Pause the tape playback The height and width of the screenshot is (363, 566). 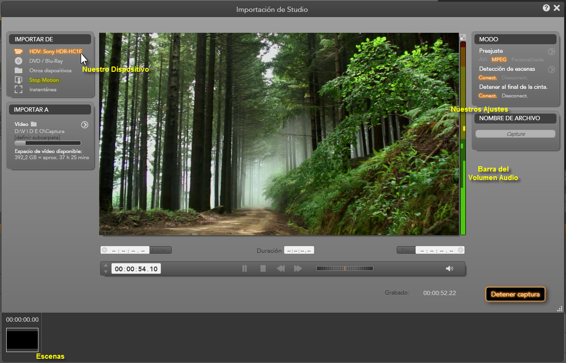click(x=245, y=268)
